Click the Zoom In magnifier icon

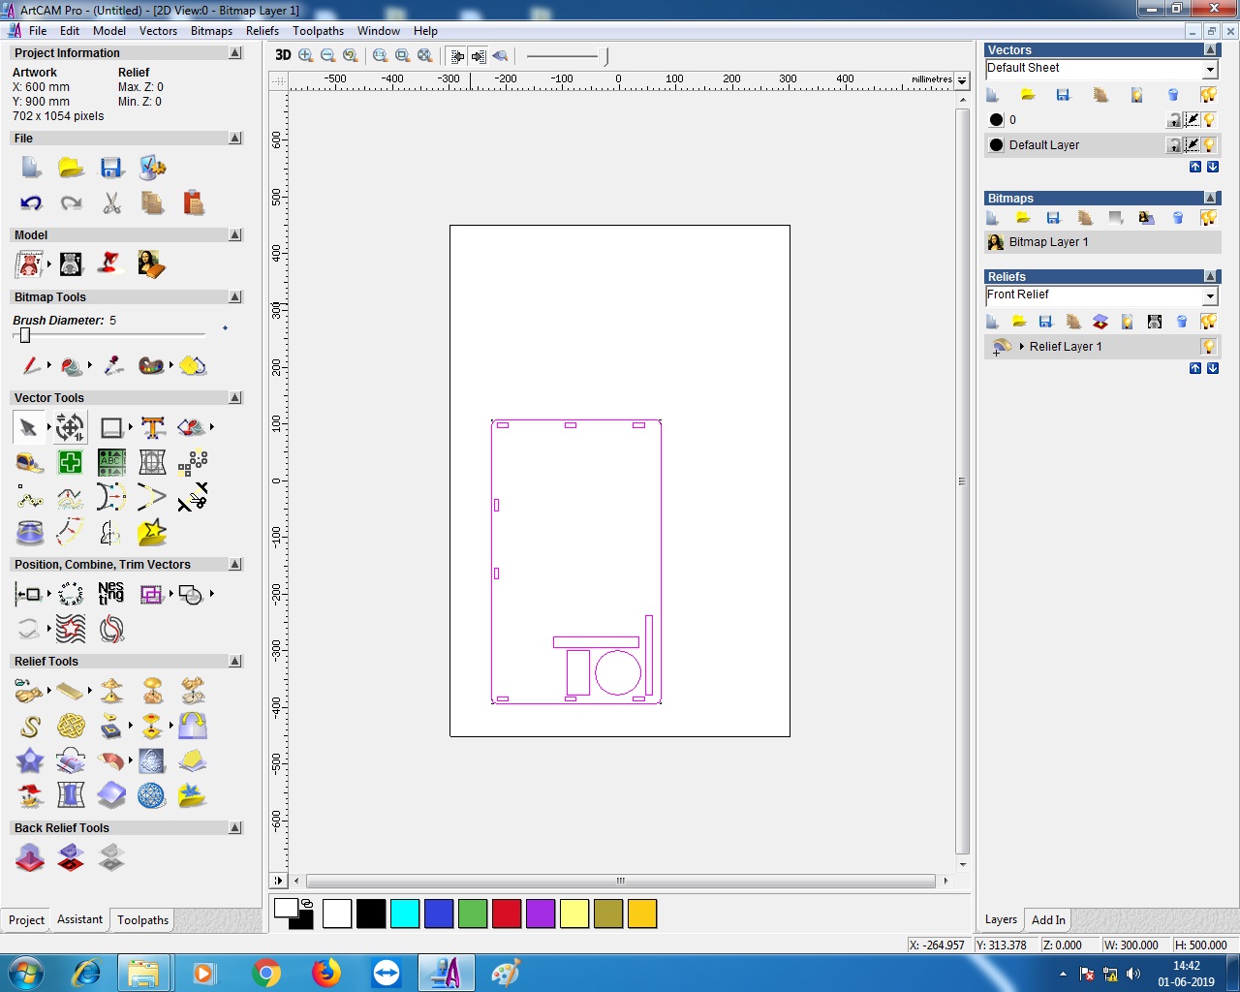pos(306,55)
